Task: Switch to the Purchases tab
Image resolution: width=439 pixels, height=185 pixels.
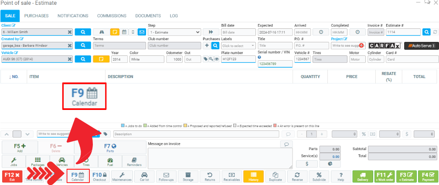Action: click(36, 16)
